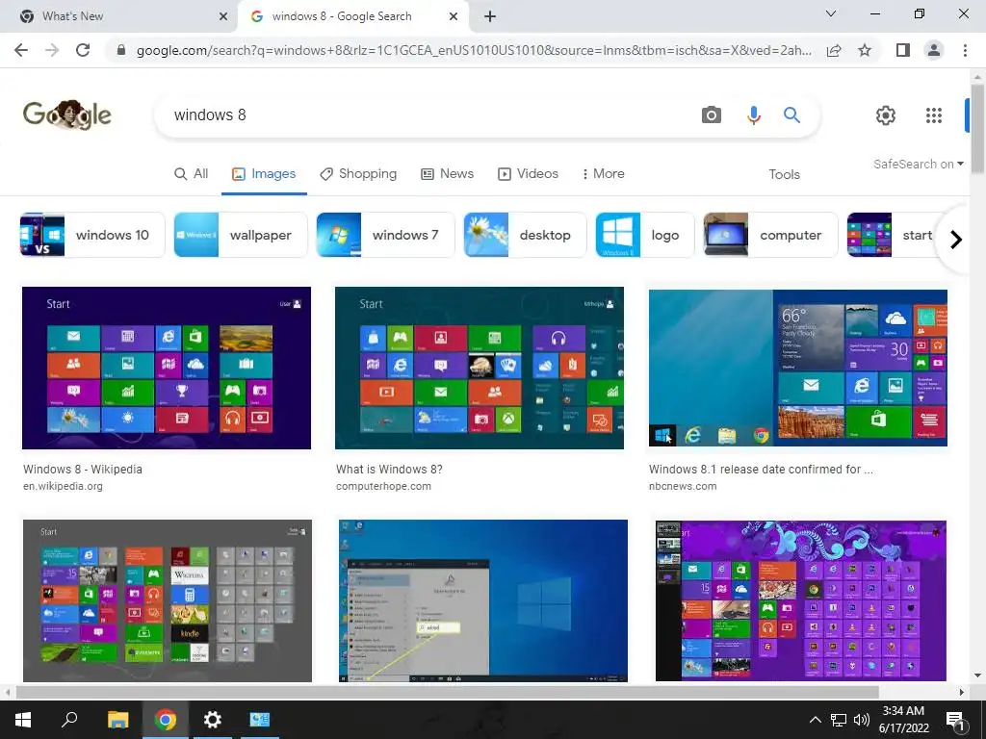Open the Windows 8 - Wikipedia link
This screenshot has height=739, width=986.
coord(83,470)
